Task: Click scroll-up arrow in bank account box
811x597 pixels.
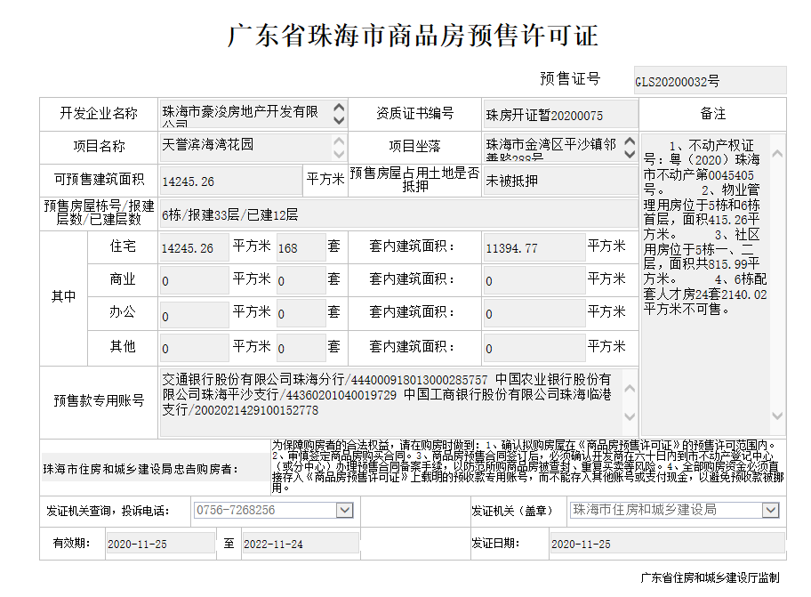Action: [630, 385]
